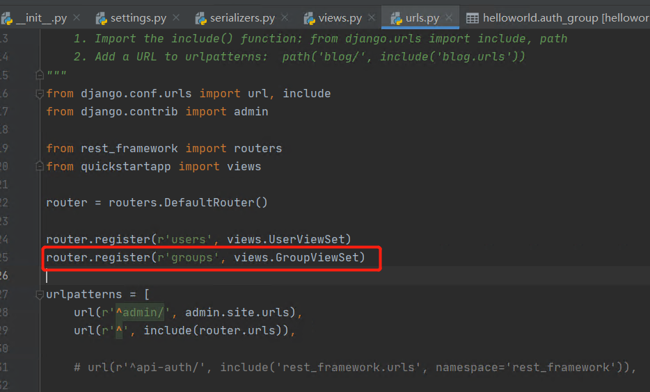Close the settings.py tab
Screen dimensions: 650x392
176,18
